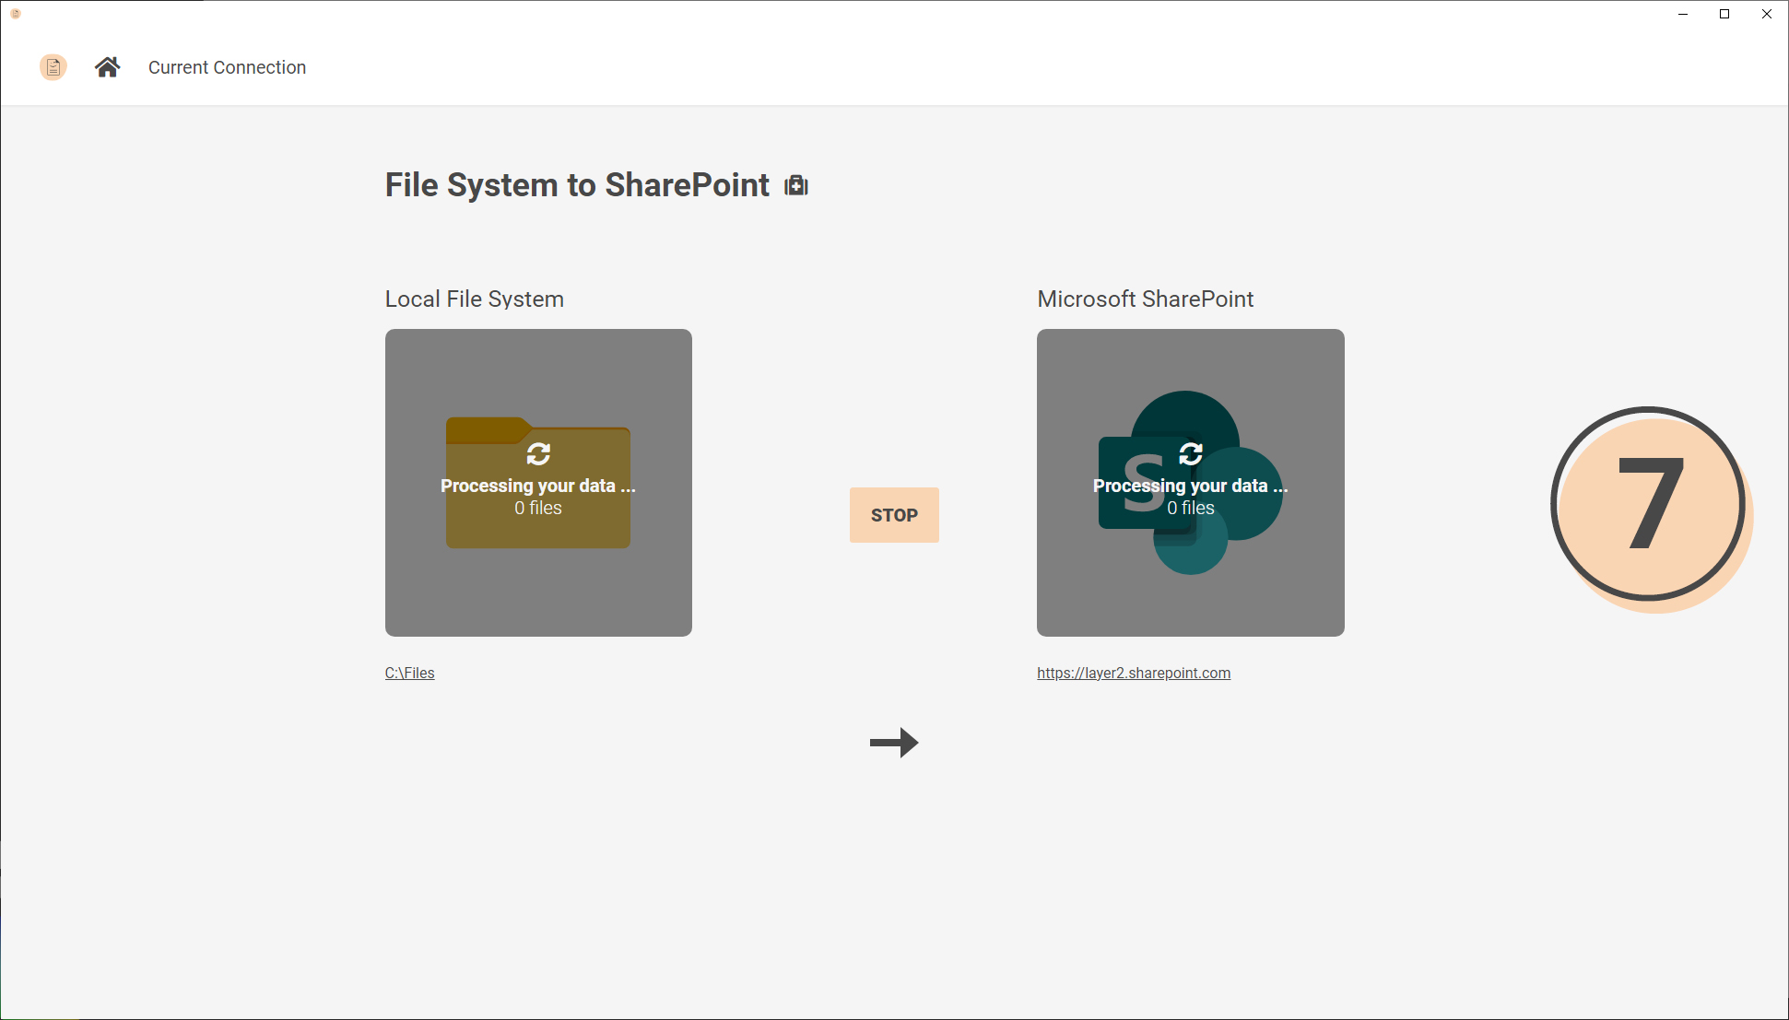Open the layer2.sharepoint.com link
The width and height of the screenshot is (1789, 1020).
pyautogui.click(x=1134, y=673)
